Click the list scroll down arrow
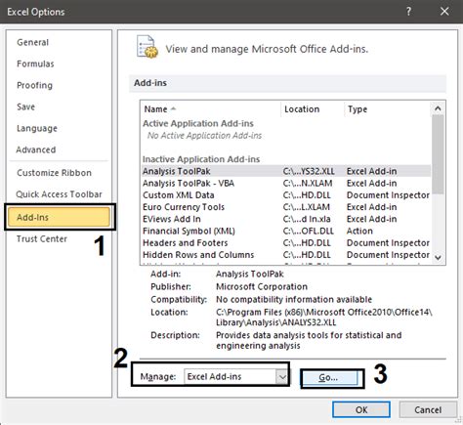 pos(438,257)
